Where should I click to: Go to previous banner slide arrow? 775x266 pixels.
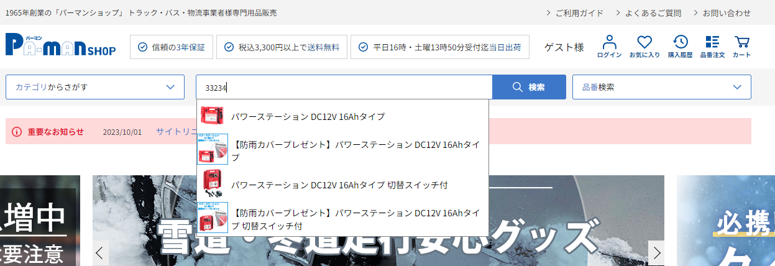(100, 253)
